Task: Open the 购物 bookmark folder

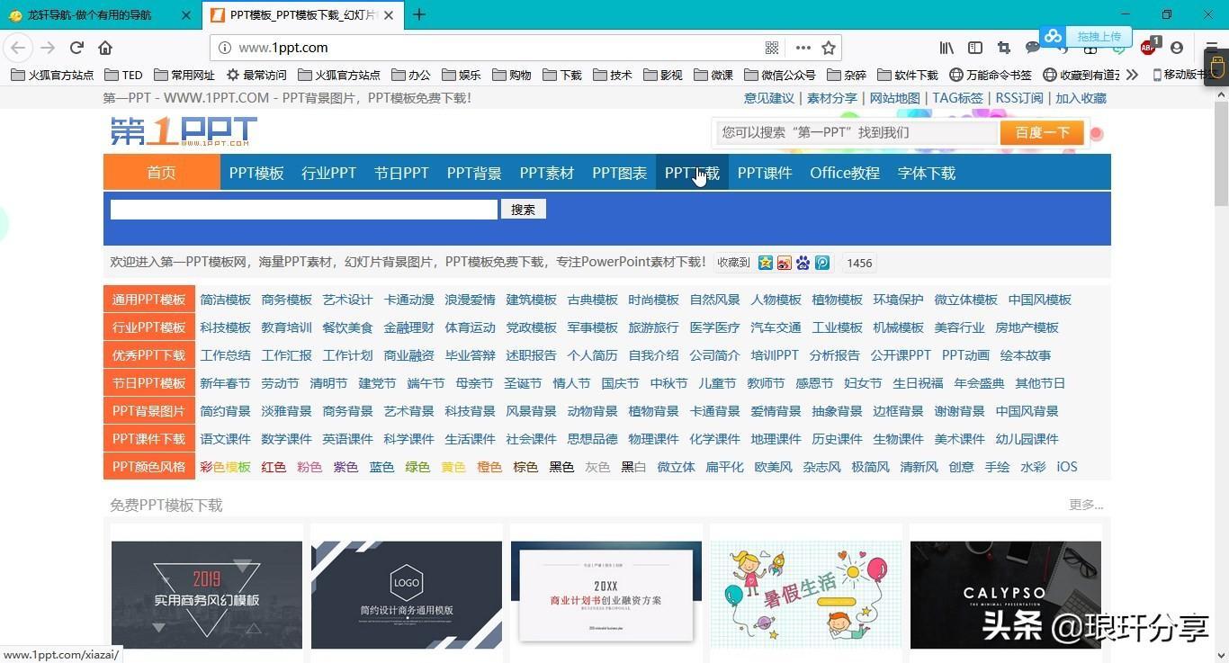Action: (x=511, y=75)
